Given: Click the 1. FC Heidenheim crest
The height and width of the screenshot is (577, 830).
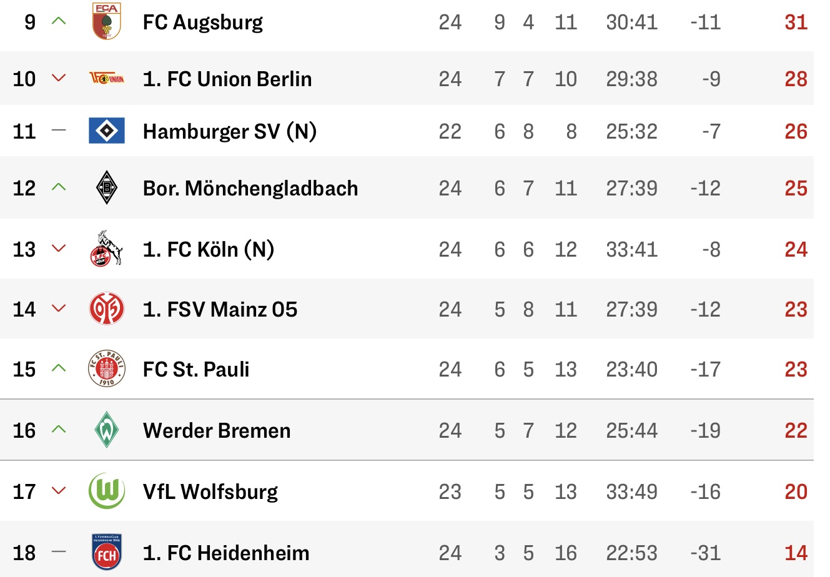Looking at the screenshot, I should coord(107,553).
